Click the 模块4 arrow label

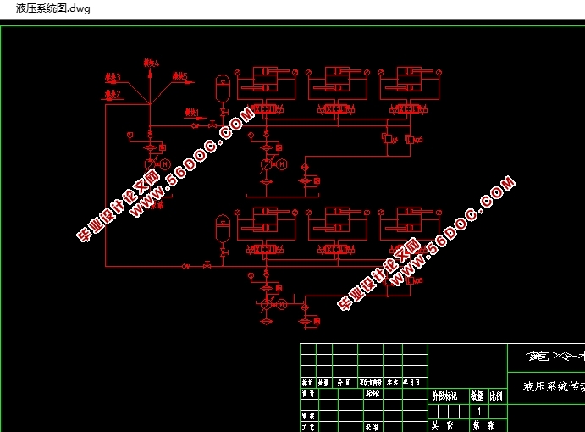pyautogui.click(x=152, y=64)
